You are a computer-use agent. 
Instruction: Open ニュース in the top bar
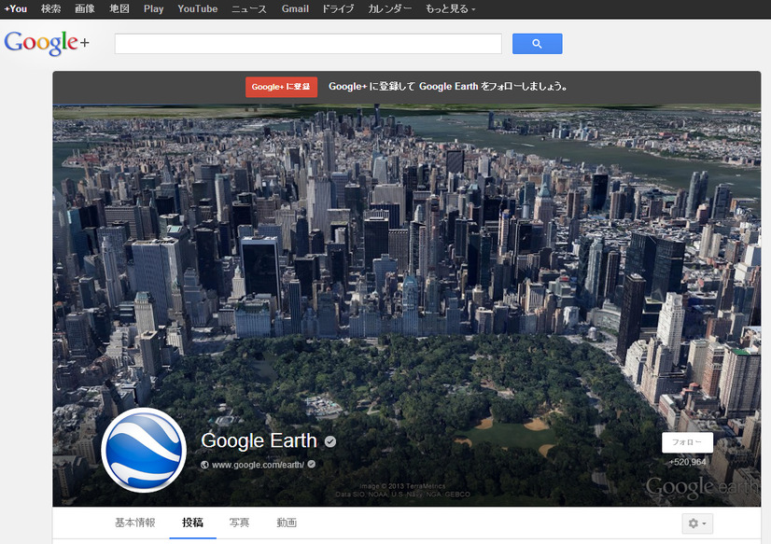[x=249, y=8]
